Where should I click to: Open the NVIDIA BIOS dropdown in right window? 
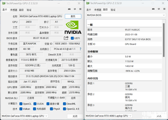pos(126,15)
